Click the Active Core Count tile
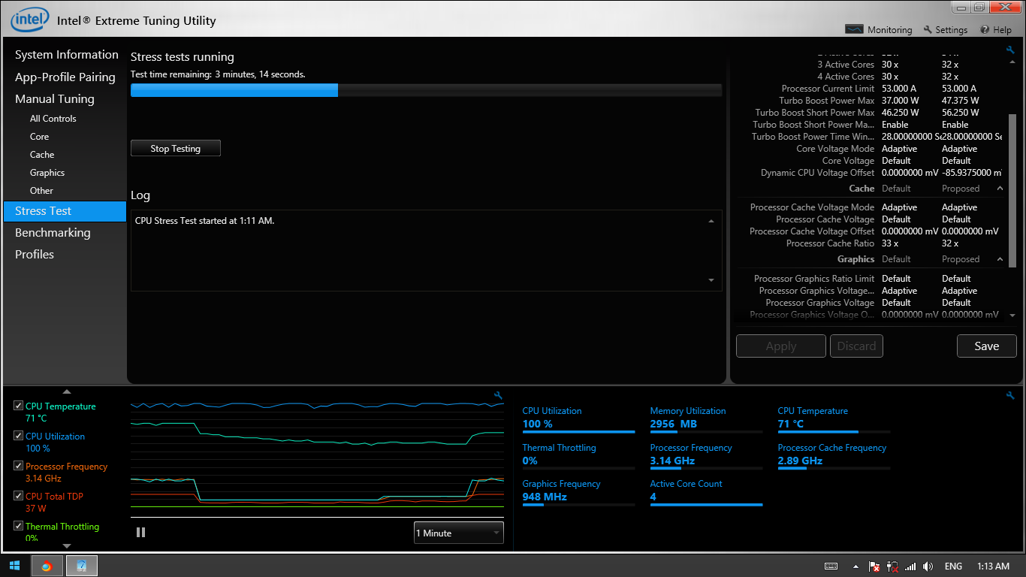The image size is (1026, 577). tap(706, 492)
